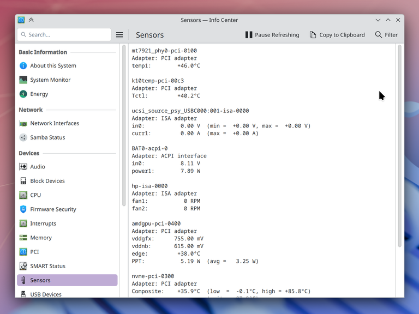Open Firmware Security shield icon

[23, 209]
